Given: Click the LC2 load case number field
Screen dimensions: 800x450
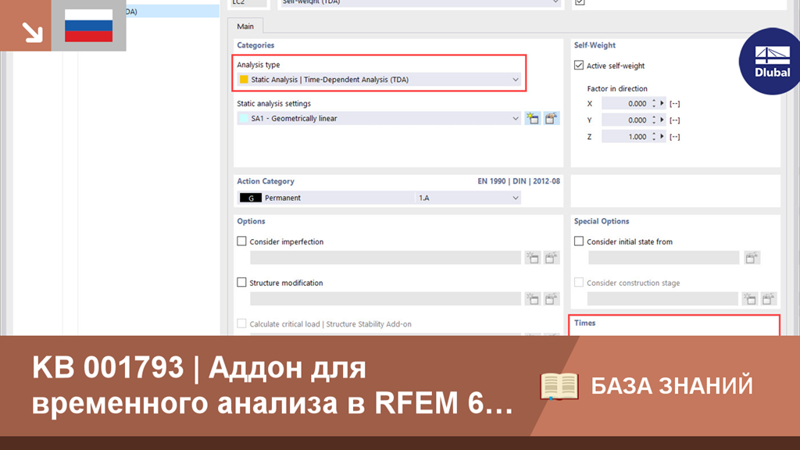Looking at the screenshot, I should (248, 3).
